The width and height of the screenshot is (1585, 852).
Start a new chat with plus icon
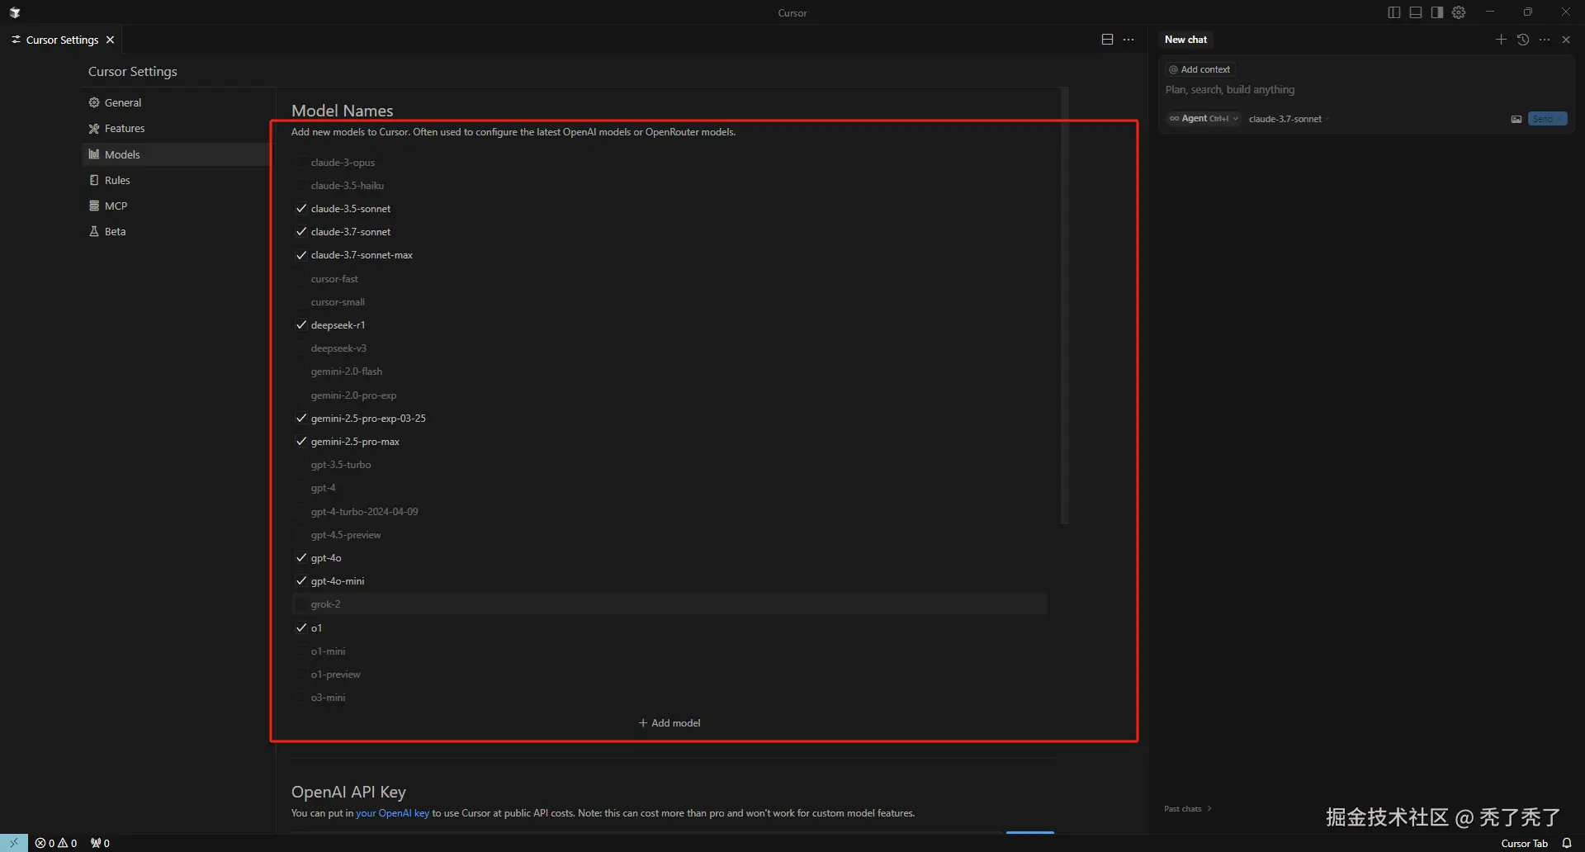click(1501, 40)
